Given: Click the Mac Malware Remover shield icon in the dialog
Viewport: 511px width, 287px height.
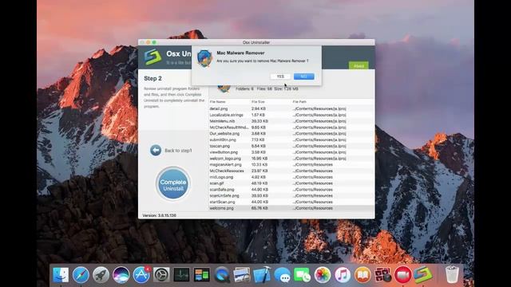Looking at the screenshot, I should (x=204, y=58).
